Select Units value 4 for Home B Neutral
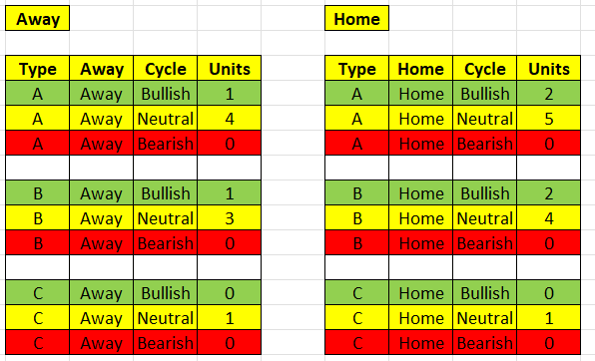Image resolution: width=595 pixels, height=361 pixels. (x=549, y=218)
